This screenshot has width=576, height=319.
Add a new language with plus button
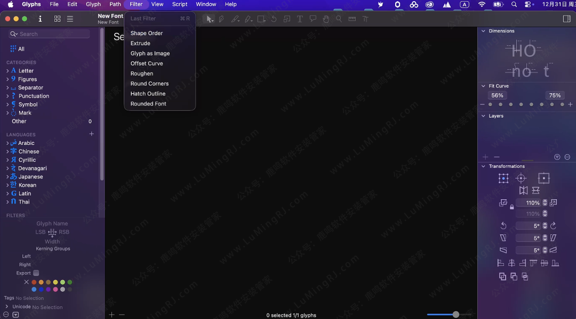92,134
